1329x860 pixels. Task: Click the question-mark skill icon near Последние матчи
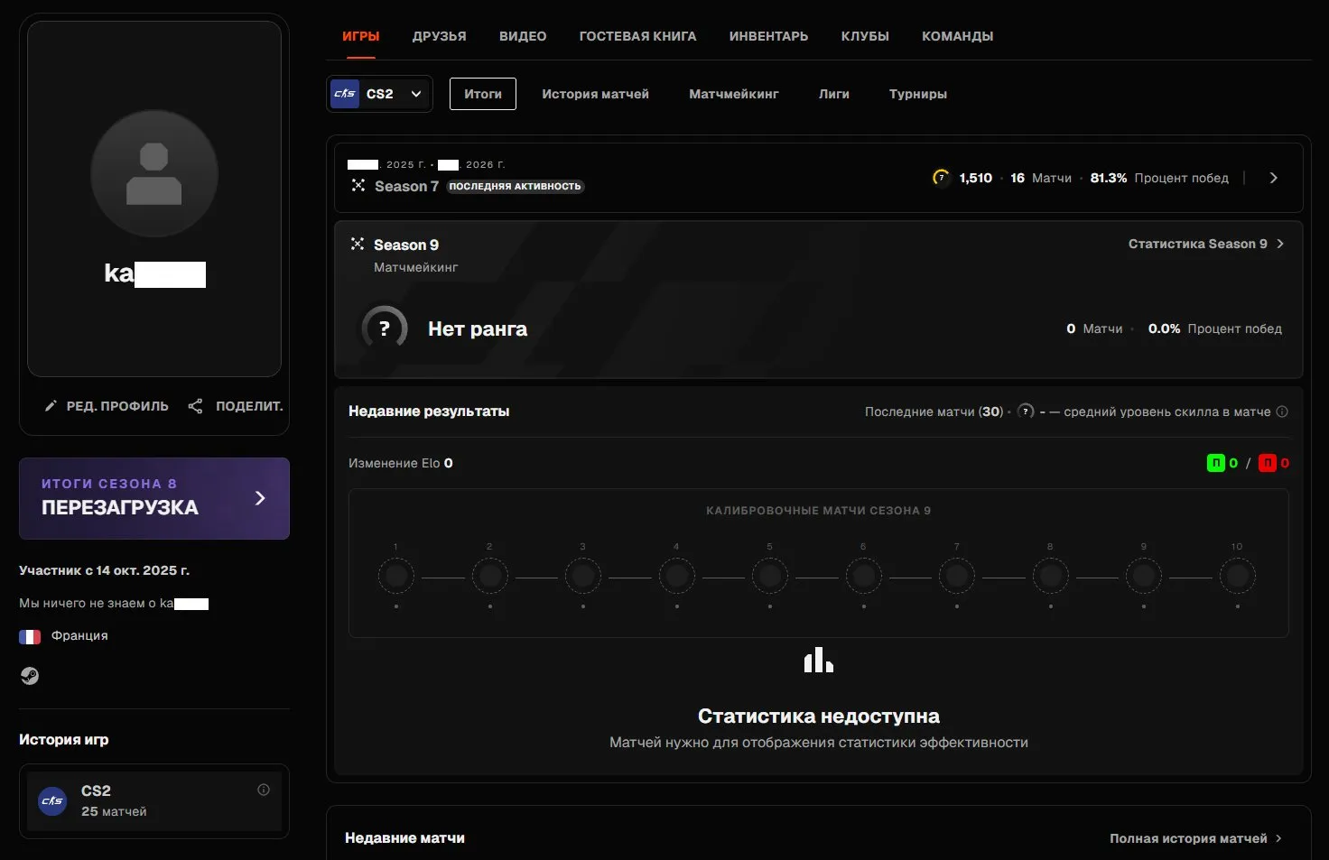point(1026,412)
